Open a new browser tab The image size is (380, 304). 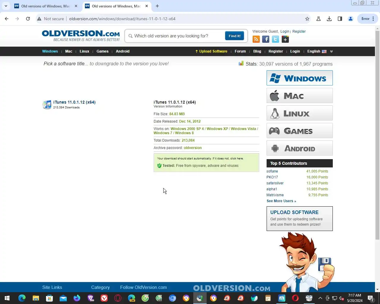157,6
